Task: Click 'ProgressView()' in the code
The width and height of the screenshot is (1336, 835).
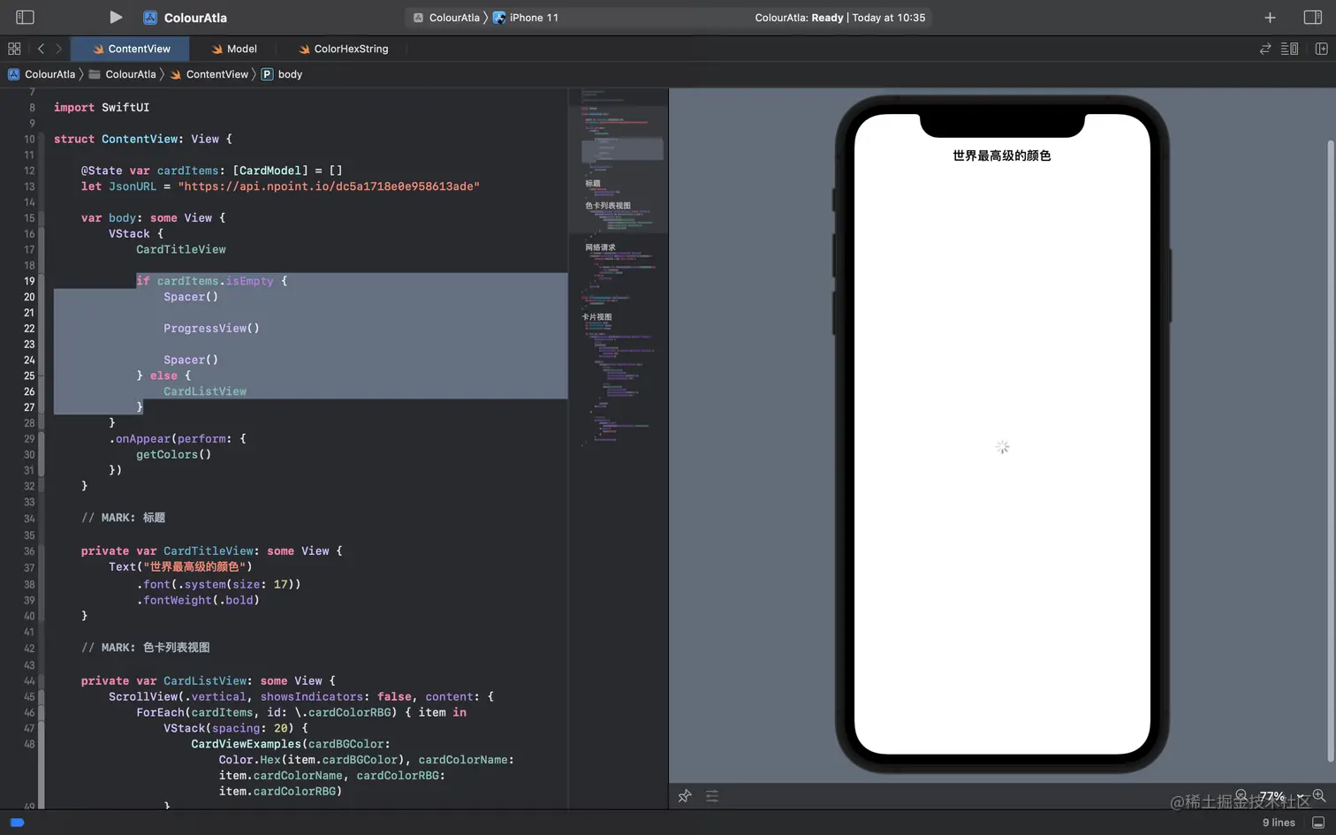Action: [x=211, y=329]
